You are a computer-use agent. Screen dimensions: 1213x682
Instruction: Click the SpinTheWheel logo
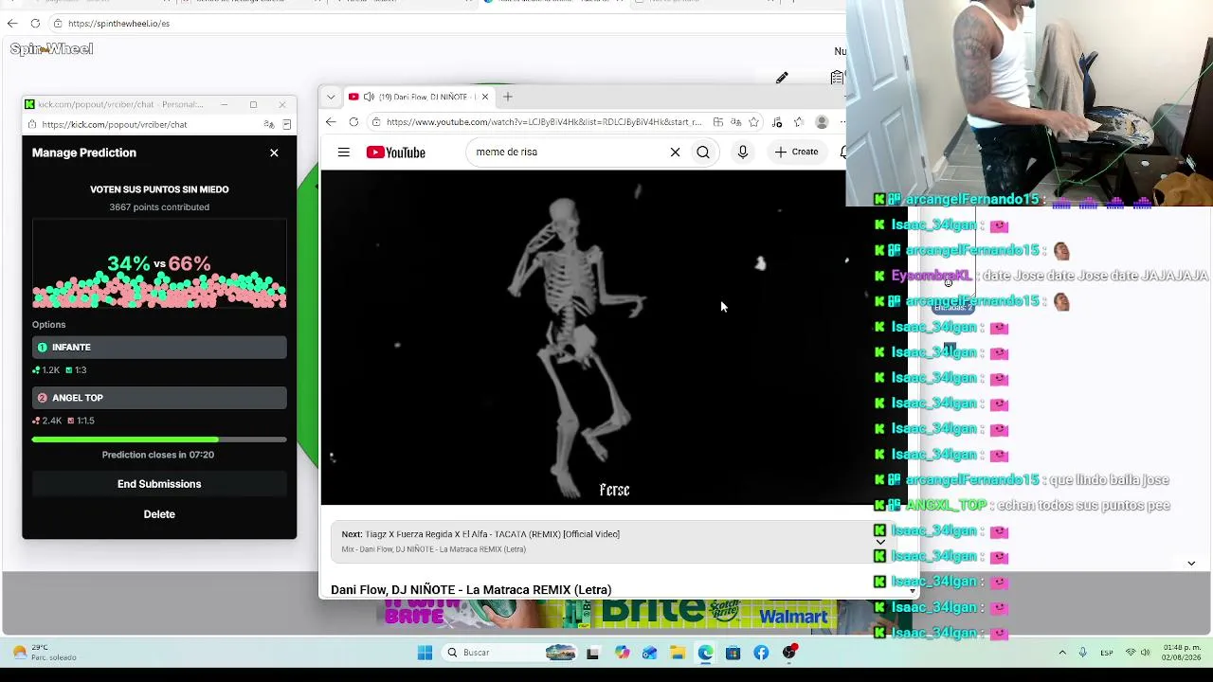click(51, 49)
